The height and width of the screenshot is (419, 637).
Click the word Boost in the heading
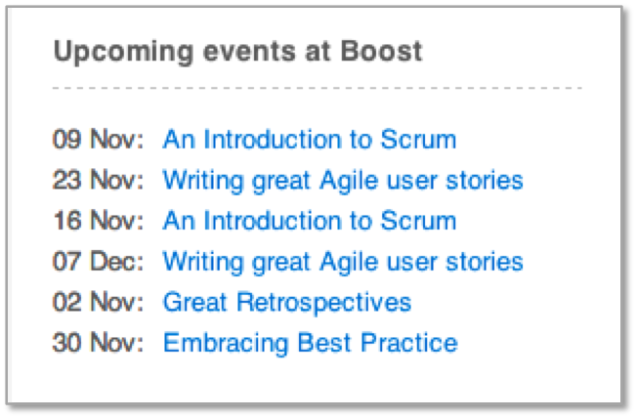[381, 51]
